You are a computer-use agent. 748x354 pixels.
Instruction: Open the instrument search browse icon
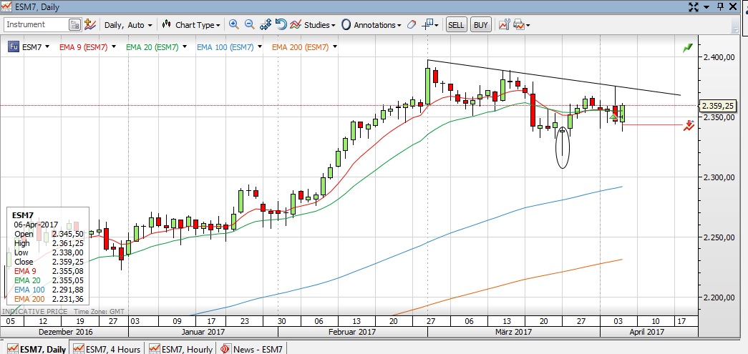pyautogui.click(x=75, y=25)
